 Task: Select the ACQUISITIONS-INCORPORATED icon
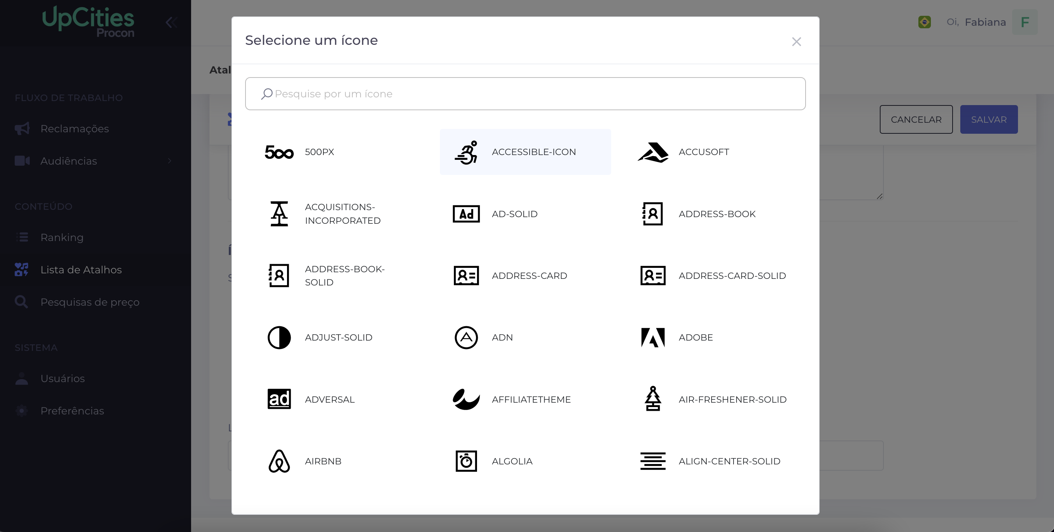pos(279,214)
